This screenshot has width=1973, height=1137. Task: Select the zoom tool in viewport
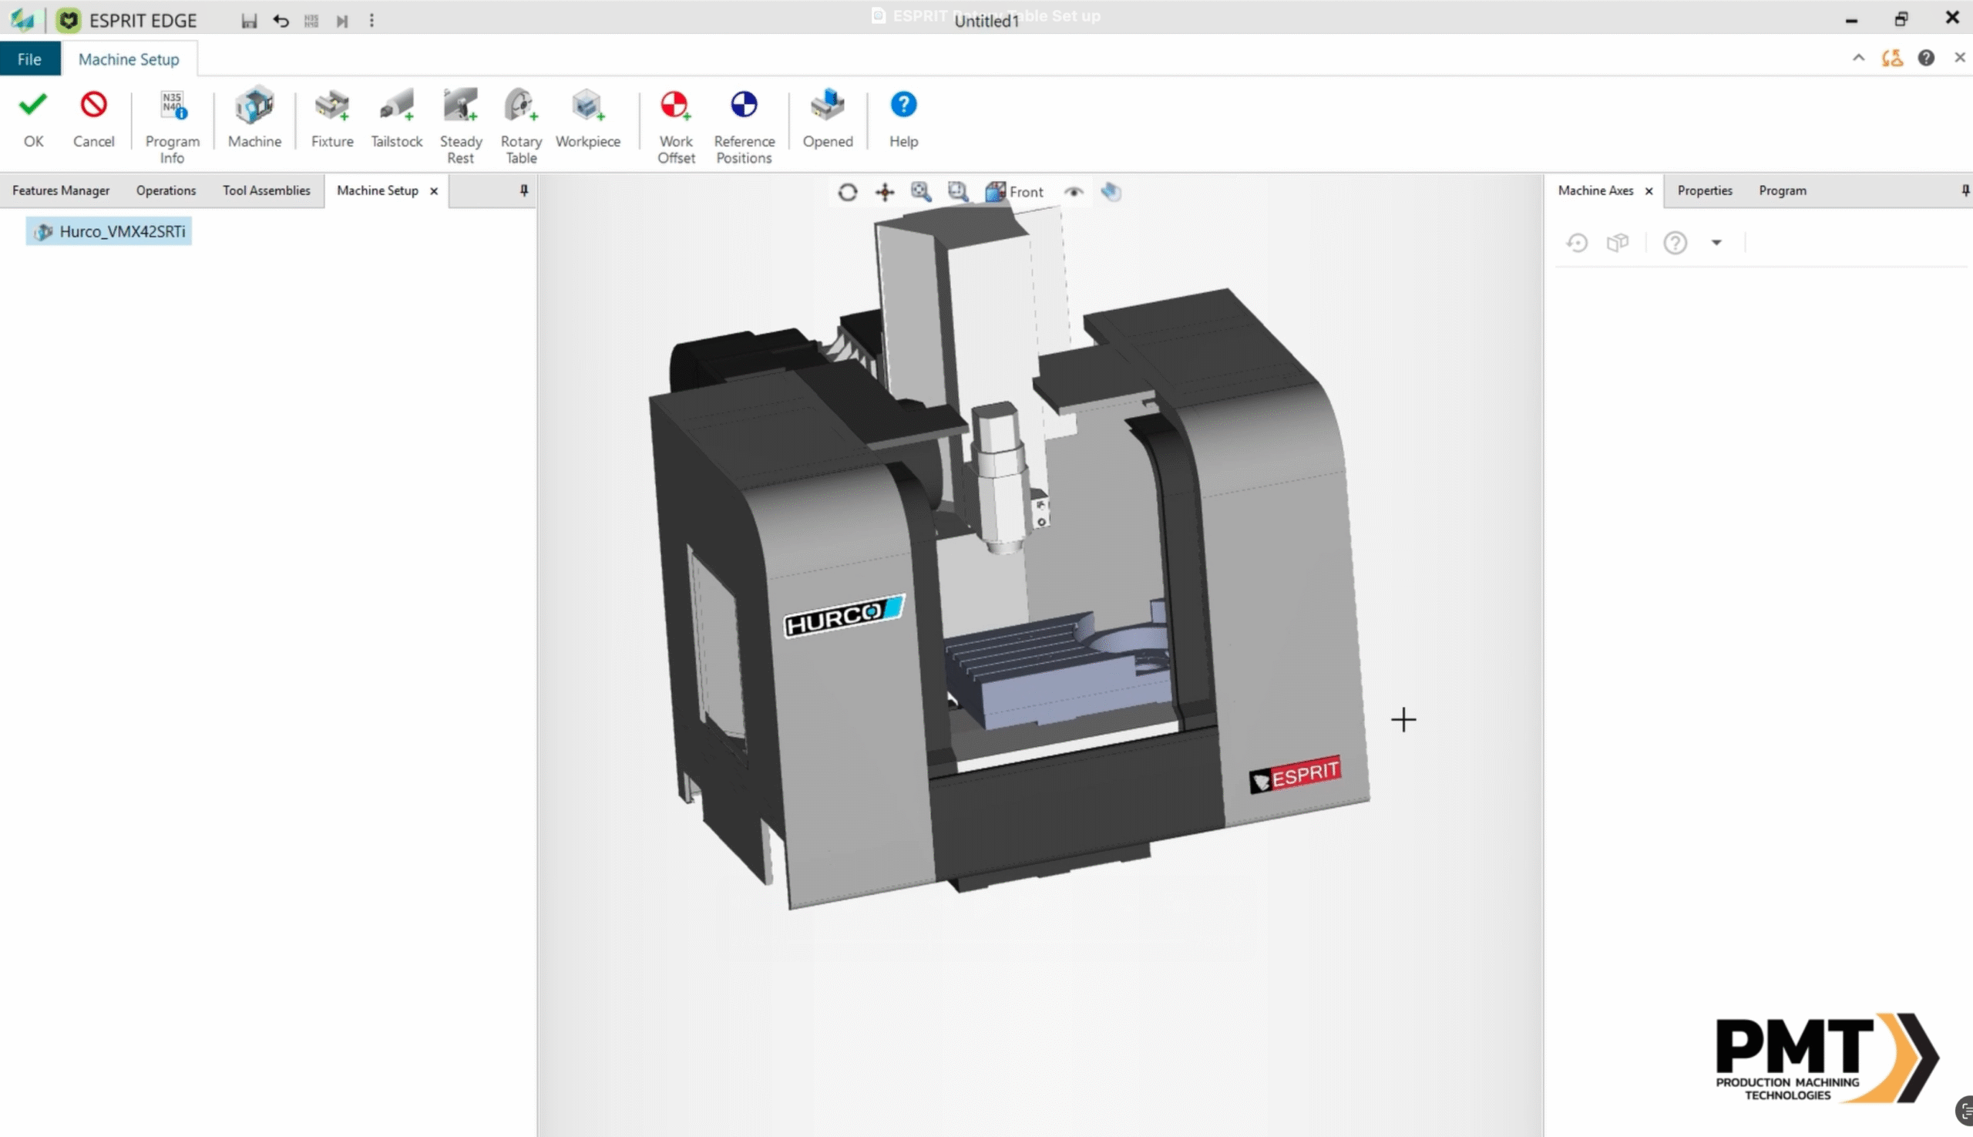click(x=921, y=192)
